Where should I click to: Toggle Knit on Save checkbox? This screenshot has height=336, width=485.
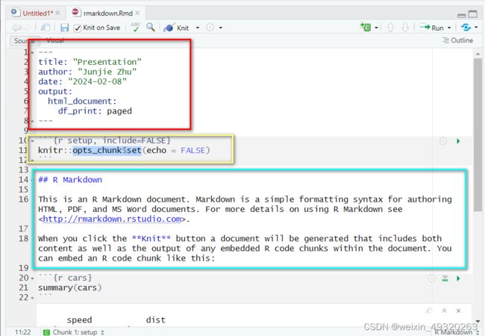tap(78, 28)
